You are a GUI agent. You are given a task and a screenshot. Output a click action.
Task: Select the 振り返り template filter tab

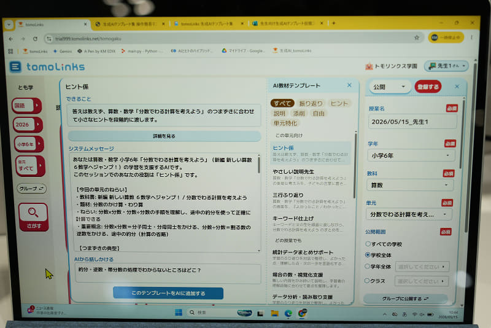(311, 103)
